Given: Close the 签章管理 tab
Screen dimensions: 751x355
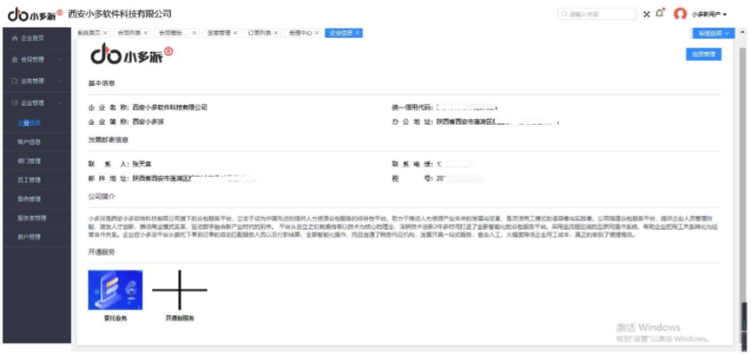Looking at the screenshot, I should click(234, 33).
